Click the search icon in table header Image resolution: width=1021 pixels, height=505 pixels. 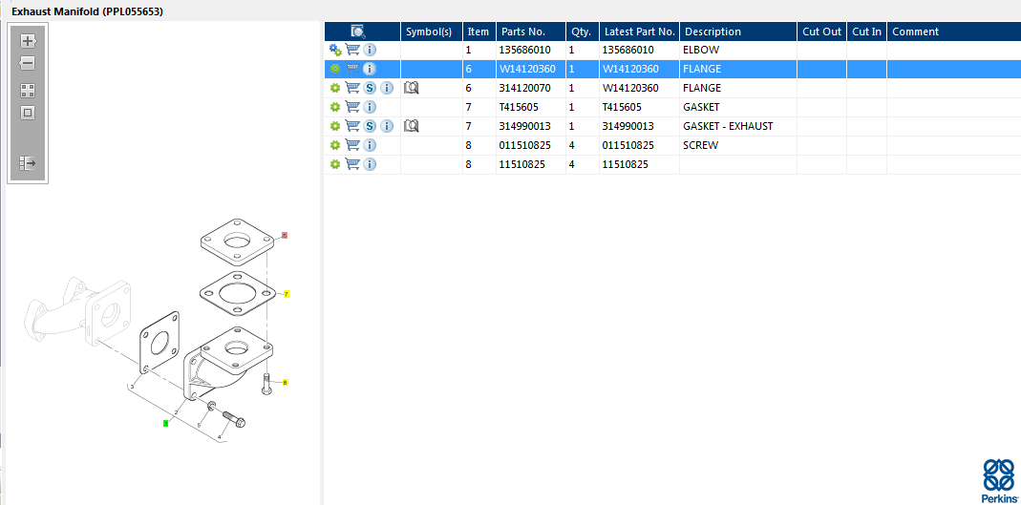358,32
